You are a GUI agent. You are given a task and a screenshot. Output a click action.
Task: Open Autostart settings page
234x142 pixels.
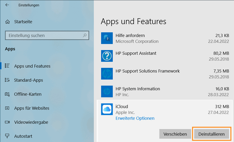[x=23, y=136]
